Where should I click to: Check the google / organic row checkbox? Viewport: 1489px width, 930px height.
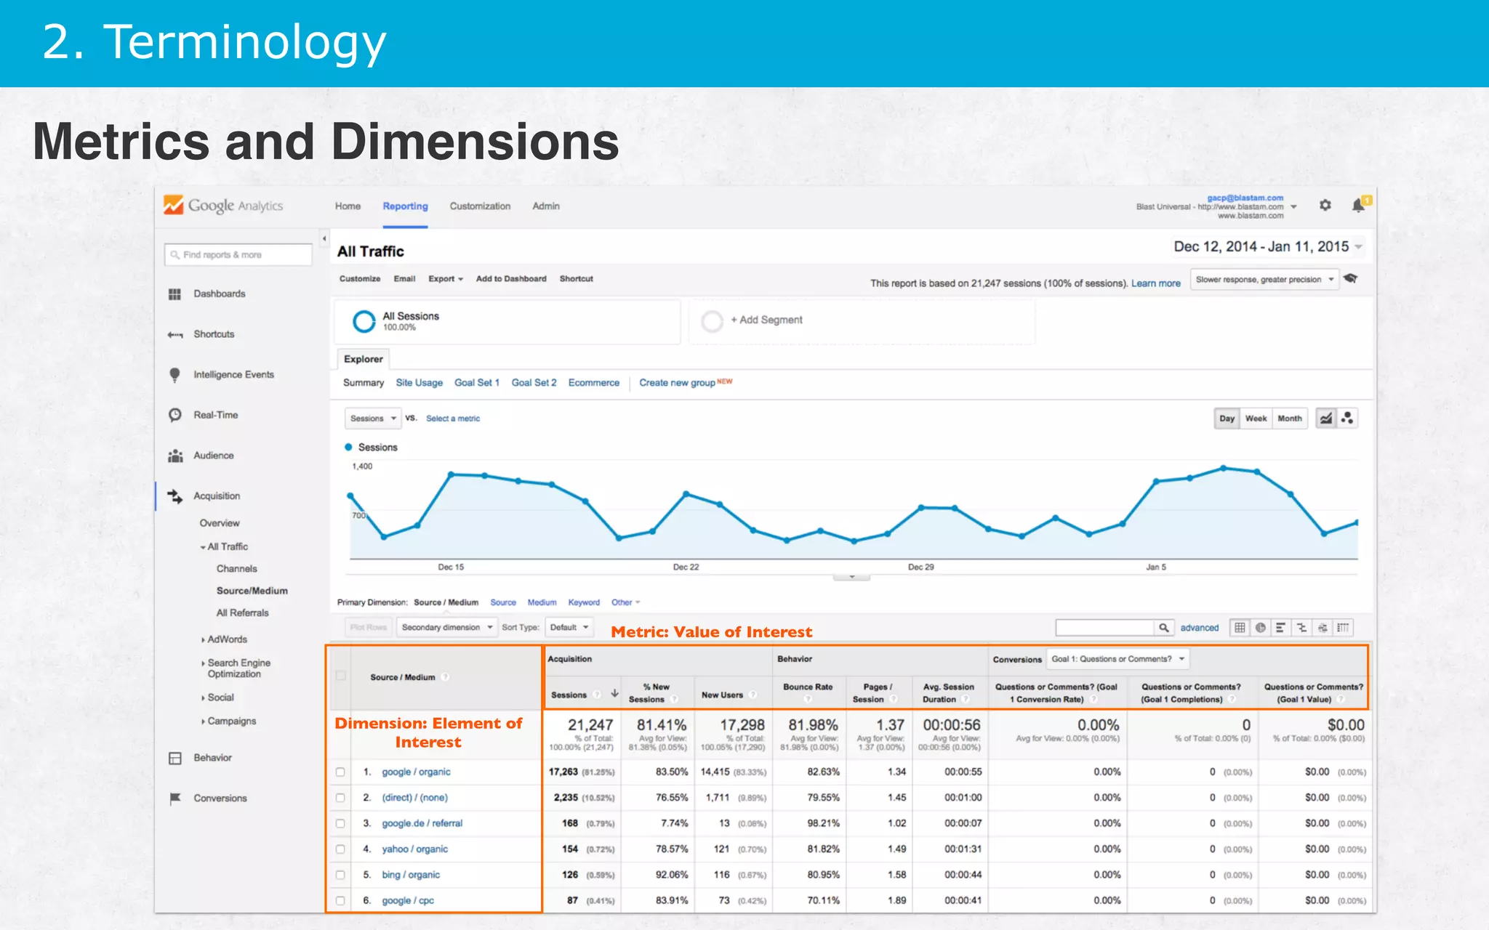coord(340,772)
